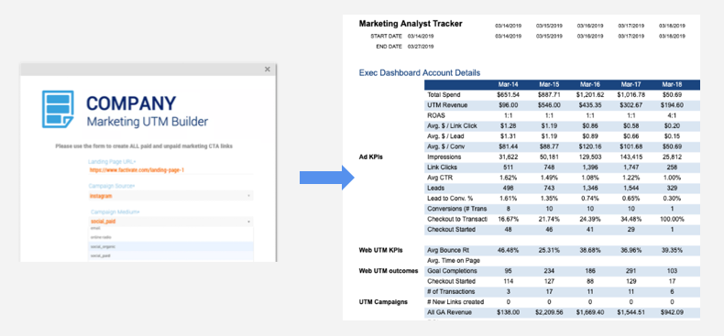
Task: Select the Mar-16 column header
Action: (590, 84)
